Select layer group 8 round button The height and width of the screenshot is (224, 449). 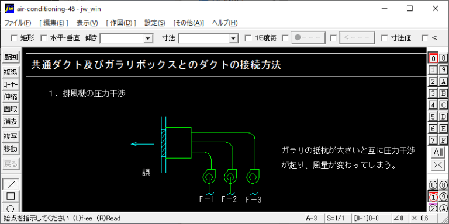(444, 185)
